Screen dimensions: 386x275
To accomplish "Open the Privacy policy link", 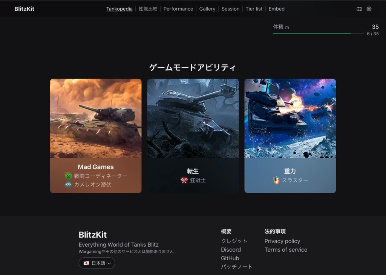I will pyautogui.click(x=282, y=241).
